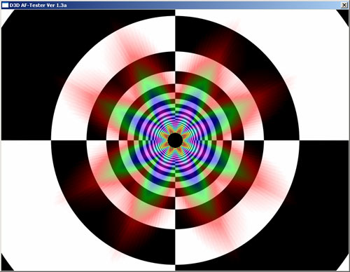Close the D3D AF-Tester window
350x272 pixels.
344,5
